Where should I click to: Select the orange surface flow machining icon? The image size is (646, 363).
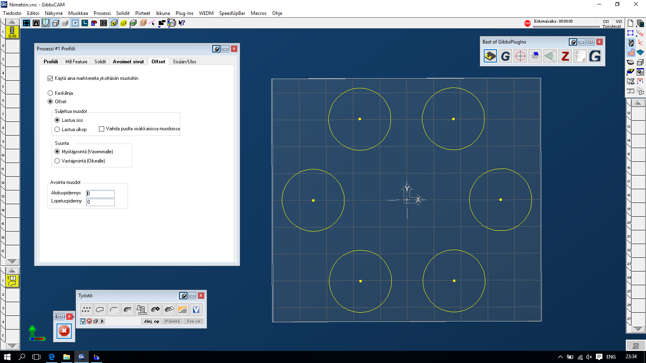(x=182, y=310)
